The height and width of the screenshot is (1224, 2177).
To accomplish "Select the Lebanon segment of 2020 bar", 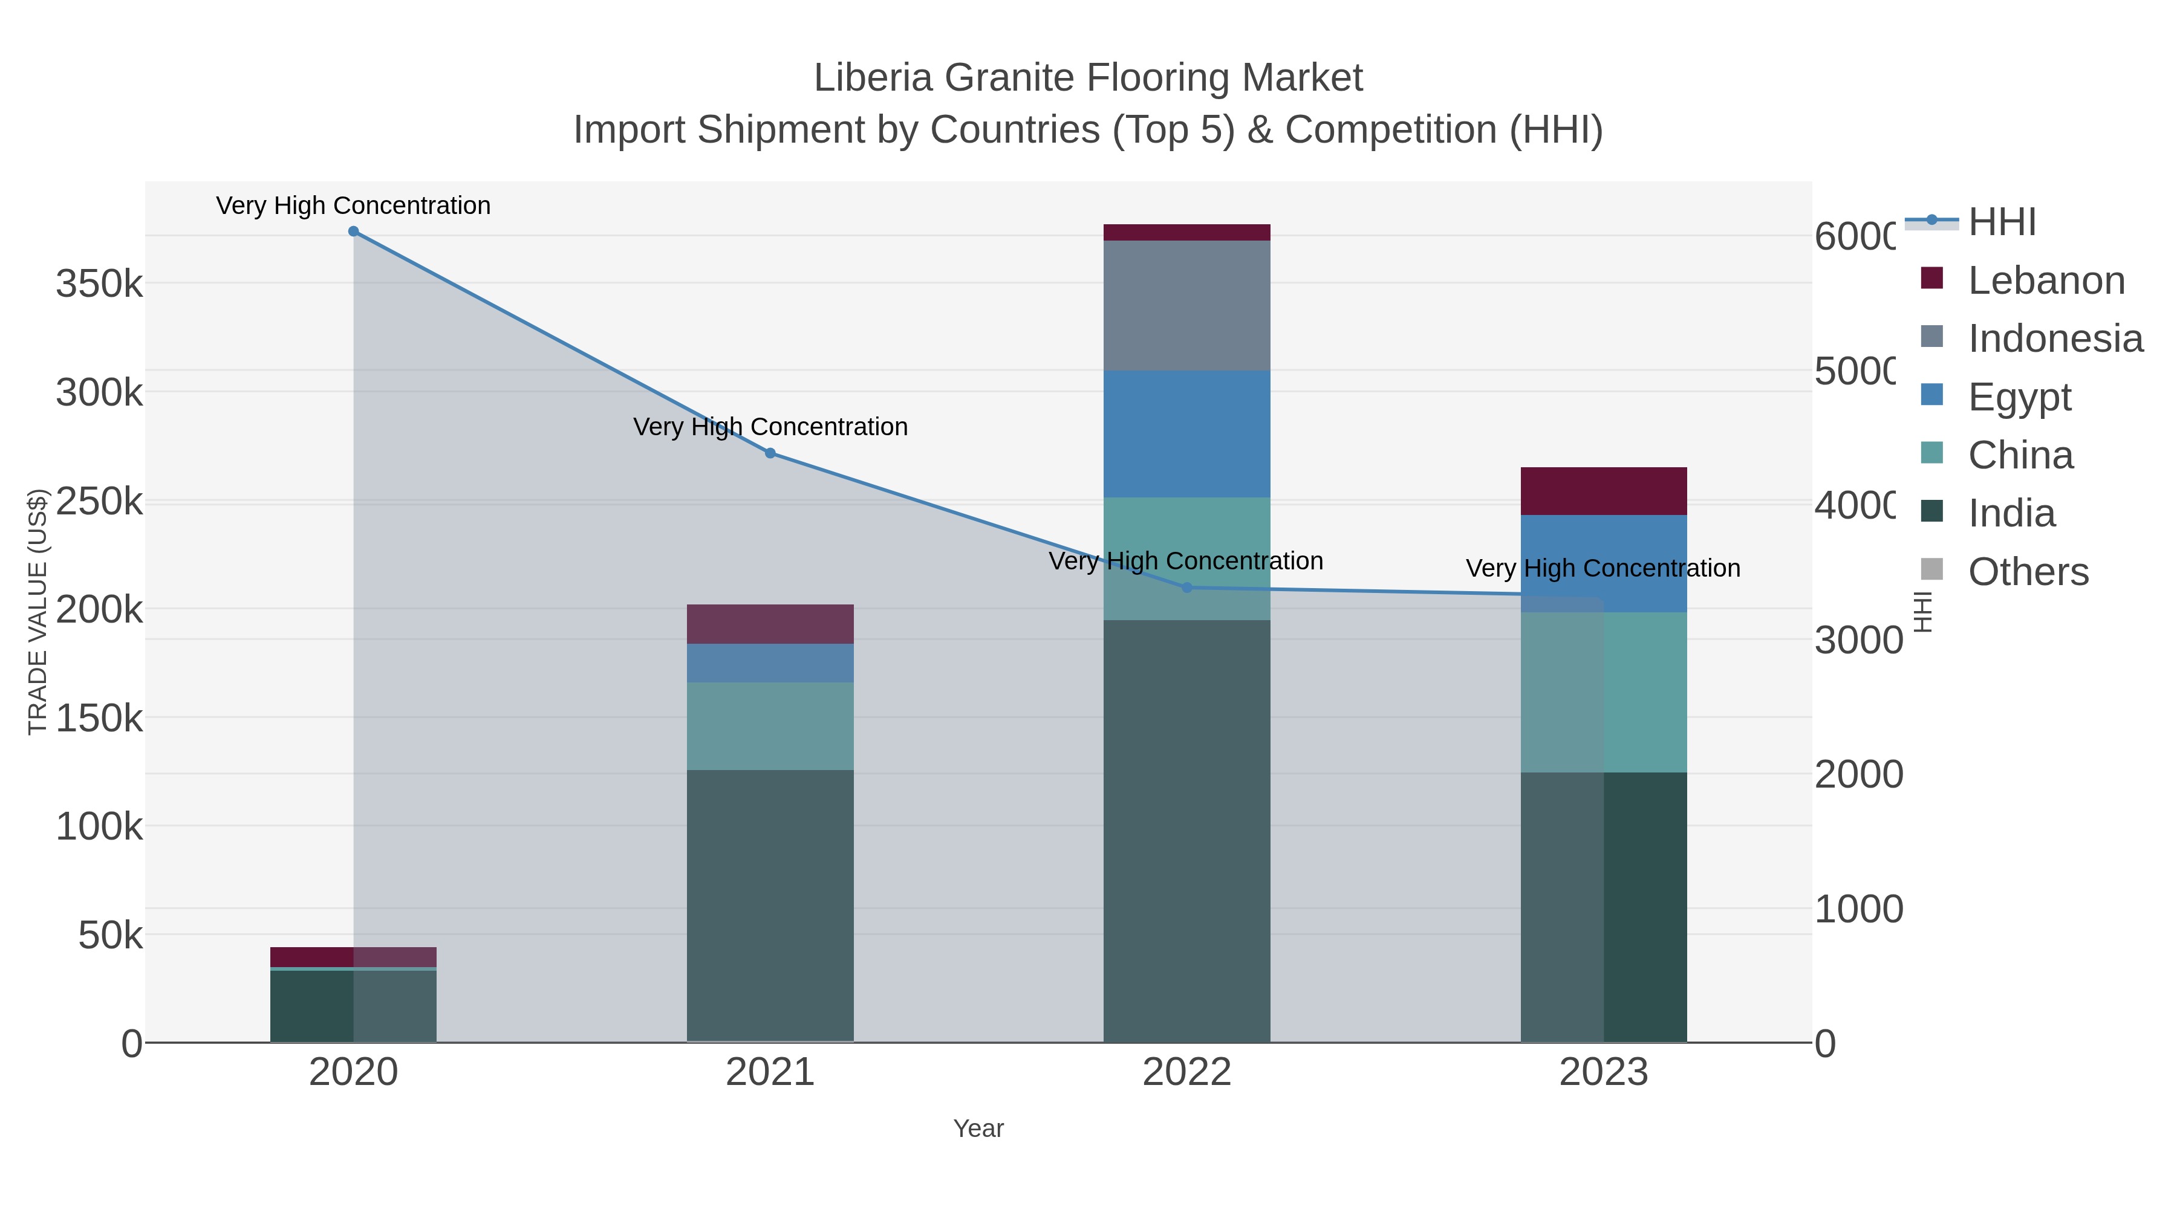I will pos(353,957).
